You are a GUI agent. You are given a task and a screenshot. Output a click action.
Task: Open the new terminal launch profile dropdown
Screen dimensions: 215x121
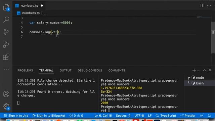198,70
